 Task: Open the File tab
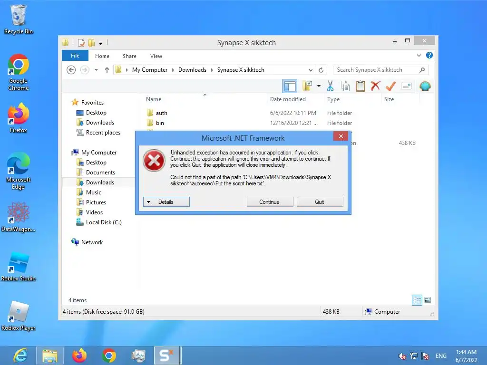coord(75,56)
